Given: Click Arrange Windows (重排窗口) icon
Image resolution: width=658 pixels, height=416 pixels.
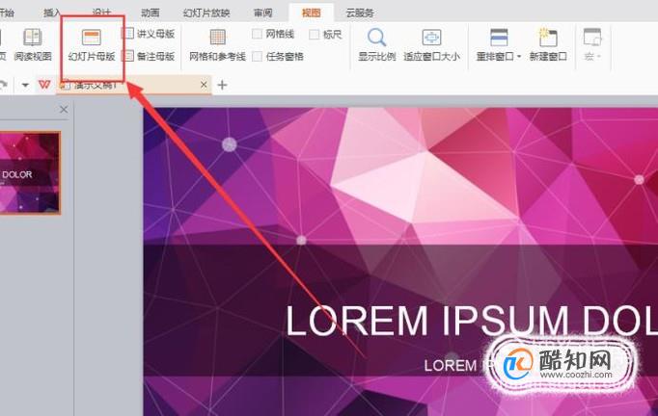Looking at the screenshot, I should pos(499,39).
